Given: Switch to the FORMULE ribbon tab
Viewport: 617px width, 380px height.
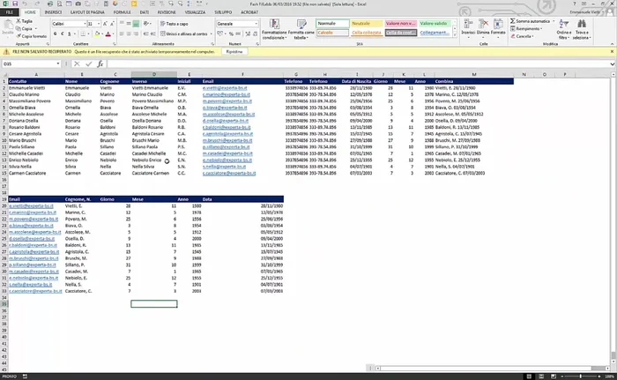Looking at the screenshot, I should 122,13.
